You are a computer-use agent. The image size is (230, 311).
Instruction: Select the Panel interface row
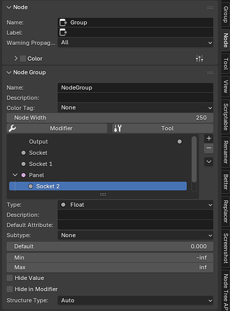[98, 175]
